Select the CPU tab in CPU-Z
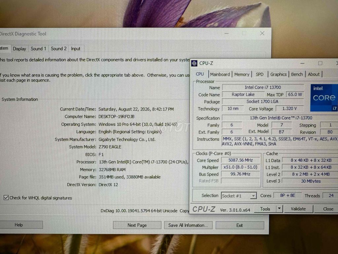Image resolution: width=338 pixels, height=254 pixels. (200, 74)
